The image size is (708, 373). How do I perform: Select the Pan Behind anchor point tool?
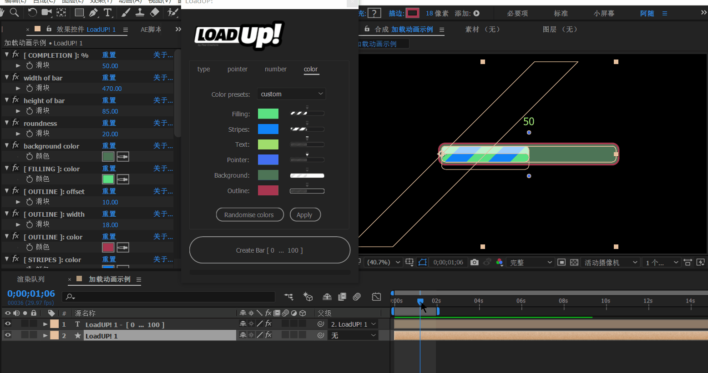point(61,12)
